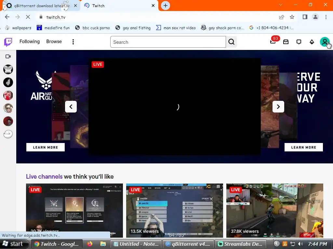Open the user profile avatar menu

[x=325, y=42]
